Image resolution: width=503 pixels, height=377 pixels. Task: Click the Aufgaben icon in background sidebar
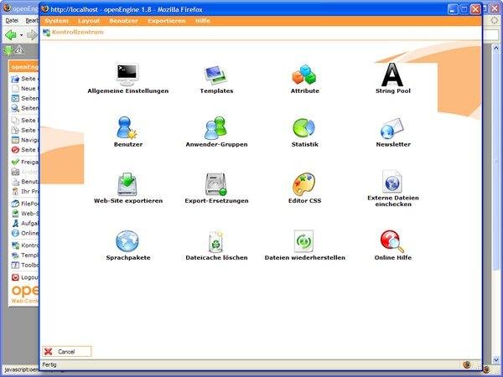click(x=15, y=223)
